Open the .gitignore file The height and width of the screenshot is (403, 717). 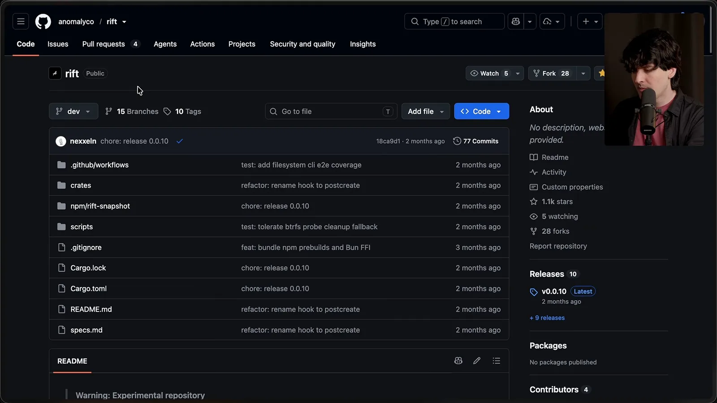pyautogui.click(x=86, y=247)
